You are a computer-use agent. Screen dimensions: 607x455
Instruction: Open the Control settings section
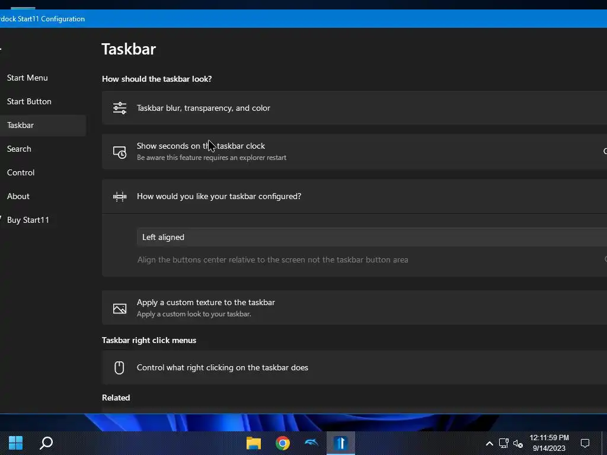click(x=21, y=172)
